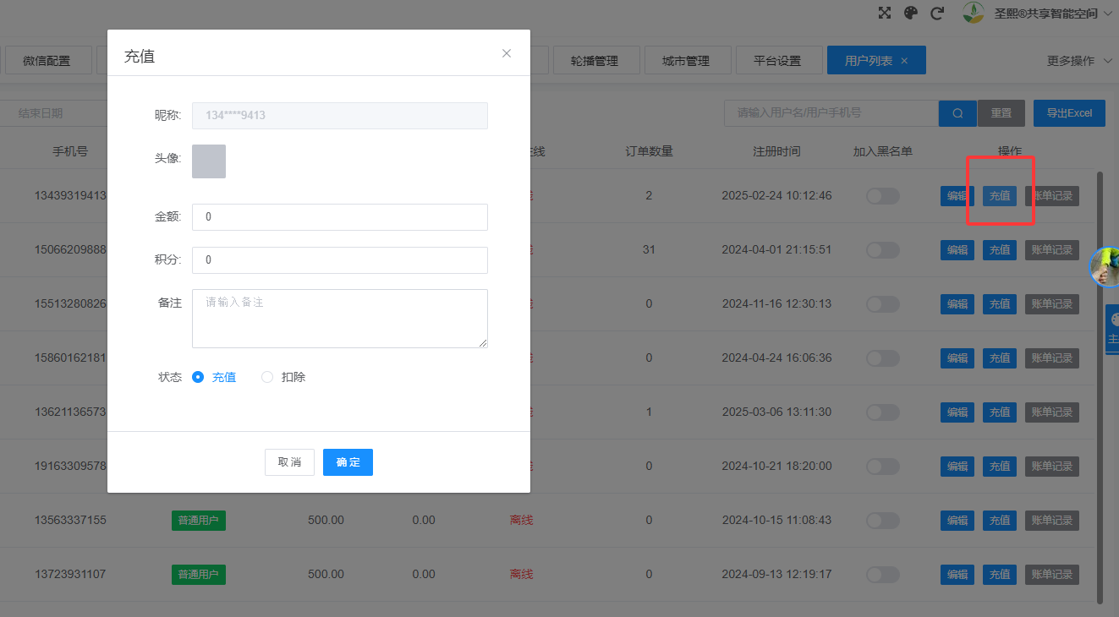Screen dimensions: 1119x617
Task: Click order count 31
Action: click(x=649, y=250)
